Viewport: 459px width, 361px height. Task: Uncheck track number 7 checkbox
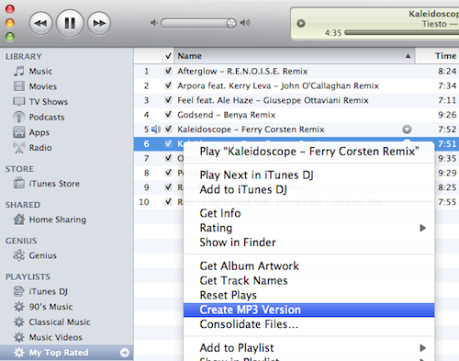tap(168, 158)
